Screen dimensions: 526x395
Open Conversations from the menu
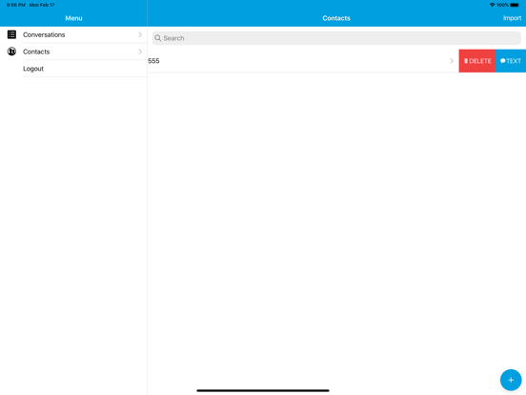(73, 34)
